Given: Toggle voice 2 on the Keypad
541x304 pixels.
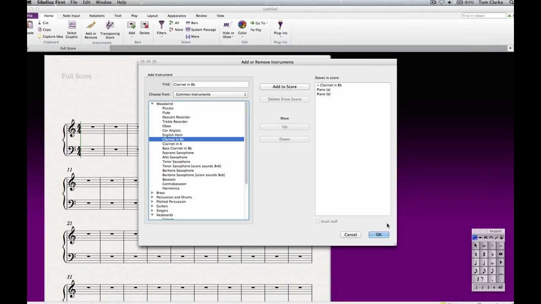Looking at the screenshot, I should [x=482, y=288].
